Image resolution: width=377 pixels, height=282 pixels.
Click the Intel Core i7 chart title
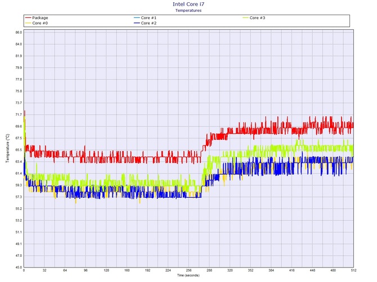(x=188, y=4)
